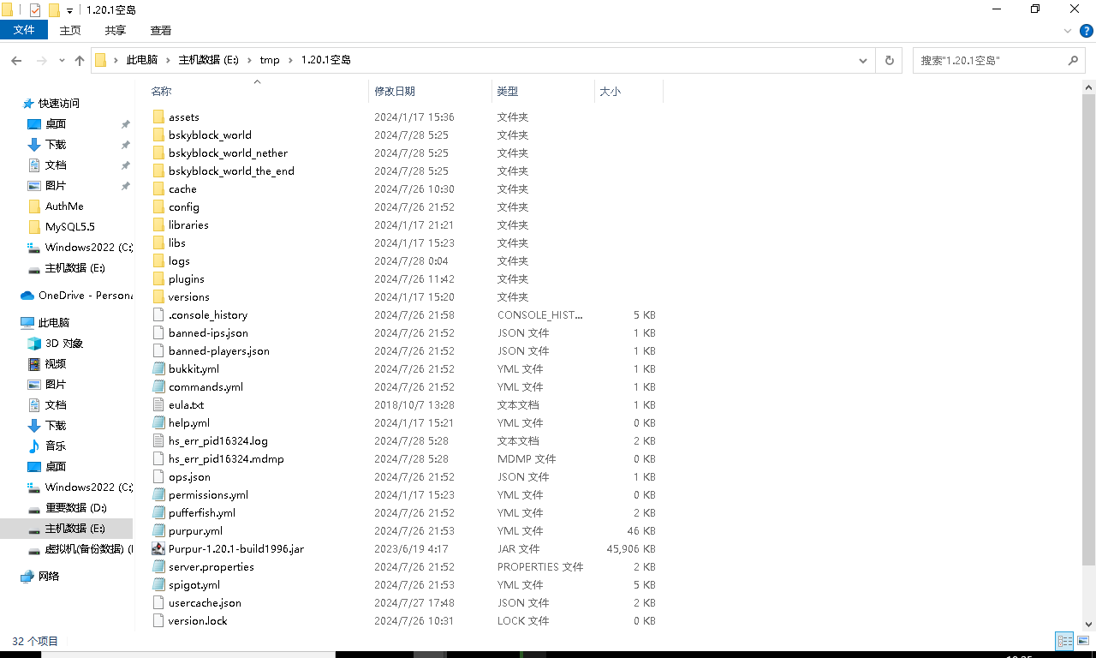This screenshot has height=658, width=1096.
Task: Sort by 修改日期 column header
Action: point(395,91)
